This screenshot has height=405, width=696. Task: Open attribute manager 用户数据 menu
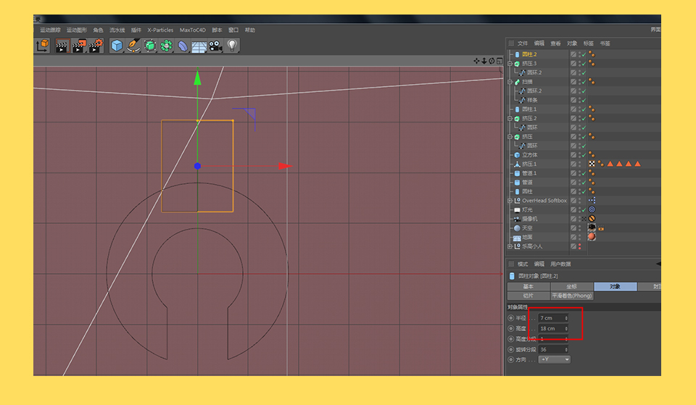[560, 264]
